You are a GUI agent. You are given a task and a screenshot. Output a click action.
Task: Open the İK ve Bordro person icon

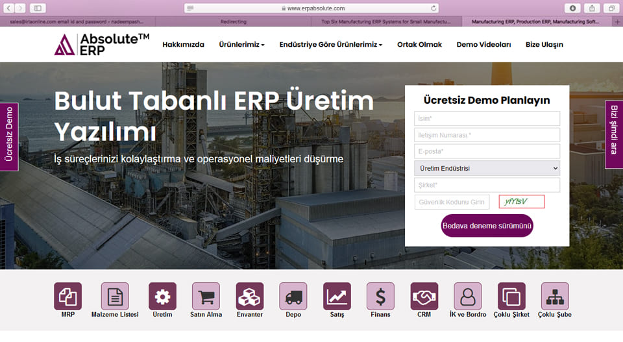468,297
